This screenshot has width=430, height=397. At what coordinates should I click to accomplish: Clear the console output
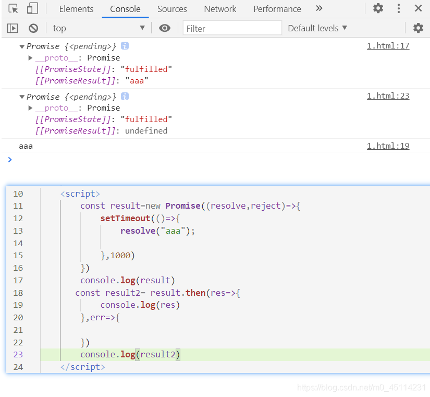click(33, 28)
